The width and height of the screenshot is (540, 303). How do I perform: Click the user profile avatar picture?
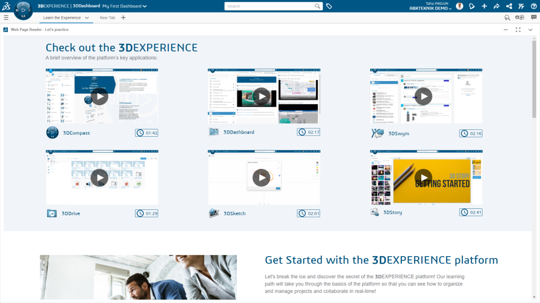[459, 6]
